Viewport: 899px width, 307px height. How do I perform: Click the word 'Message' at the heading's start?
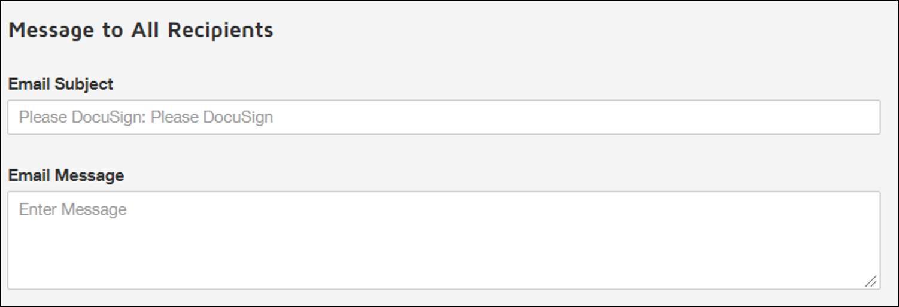point(52,30)
